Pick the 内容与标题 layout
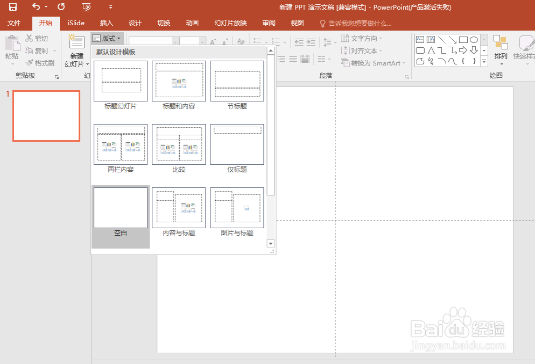This screenshot has height=364, width=535. click(x=179, y=208)
